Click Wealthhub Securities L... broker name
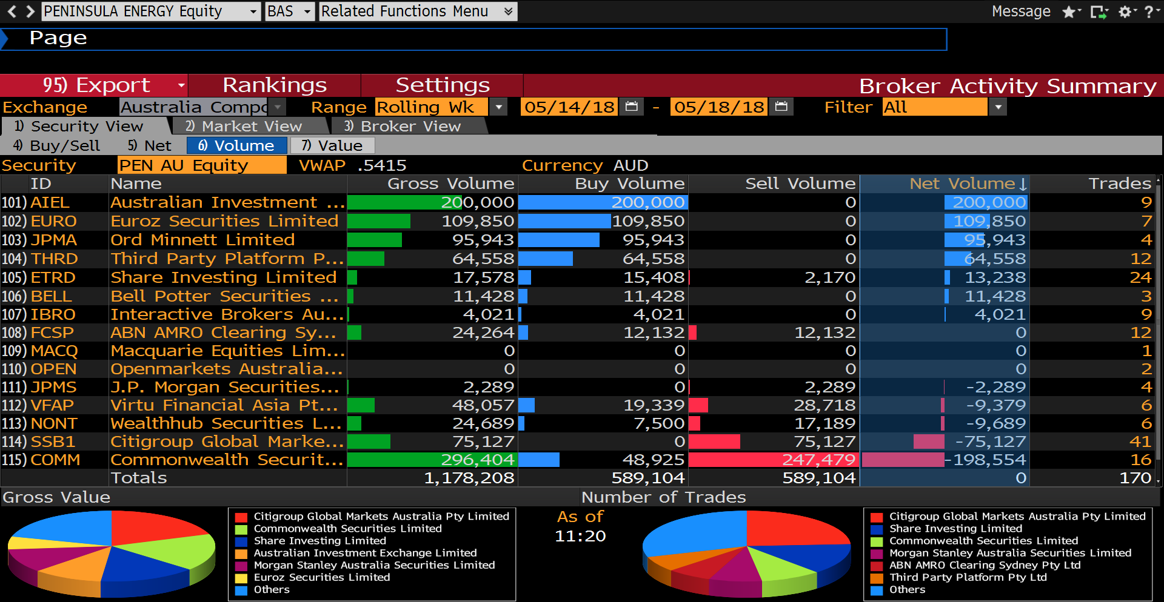This screenshot has width=1164, height=602. (x=226, y=424)
